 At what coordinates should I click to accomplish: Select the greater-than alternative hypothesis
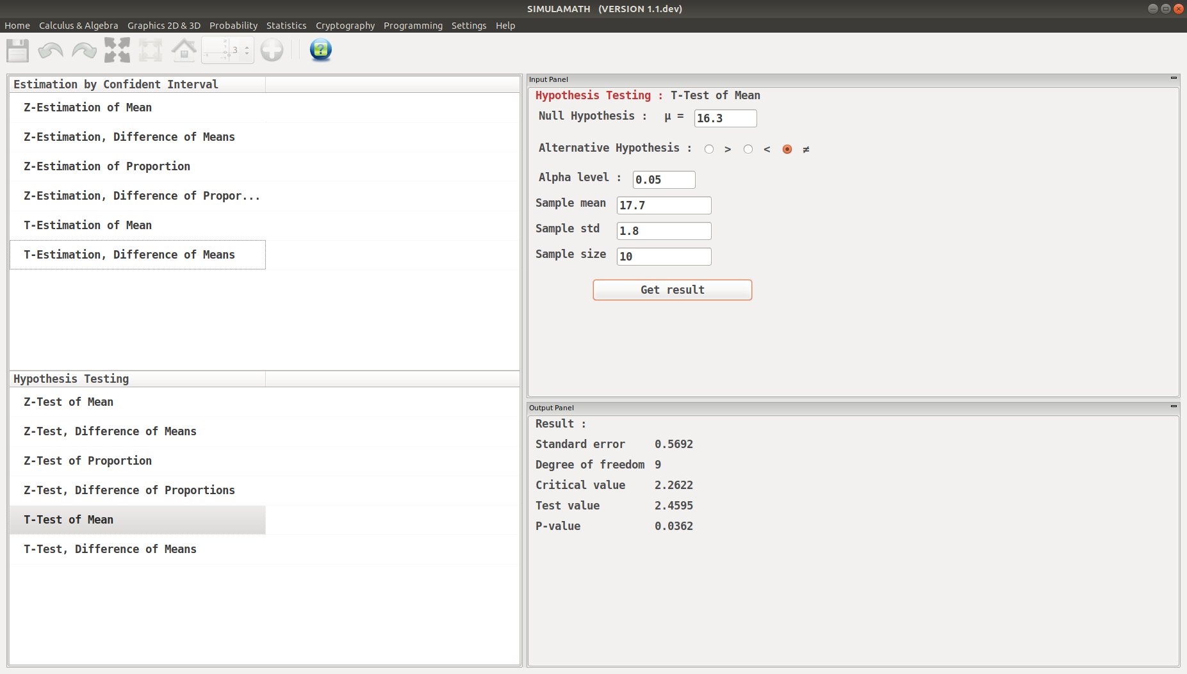click(x=708, y=149)
